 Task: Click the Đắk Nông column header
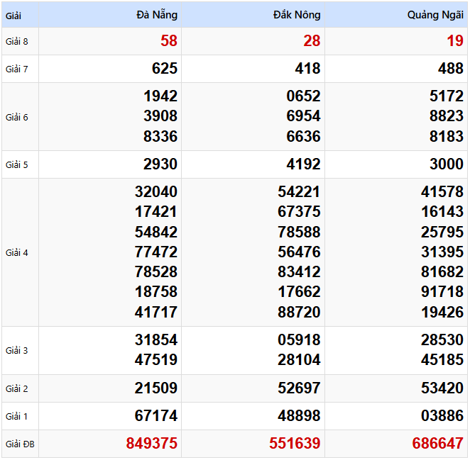point(297,15)
